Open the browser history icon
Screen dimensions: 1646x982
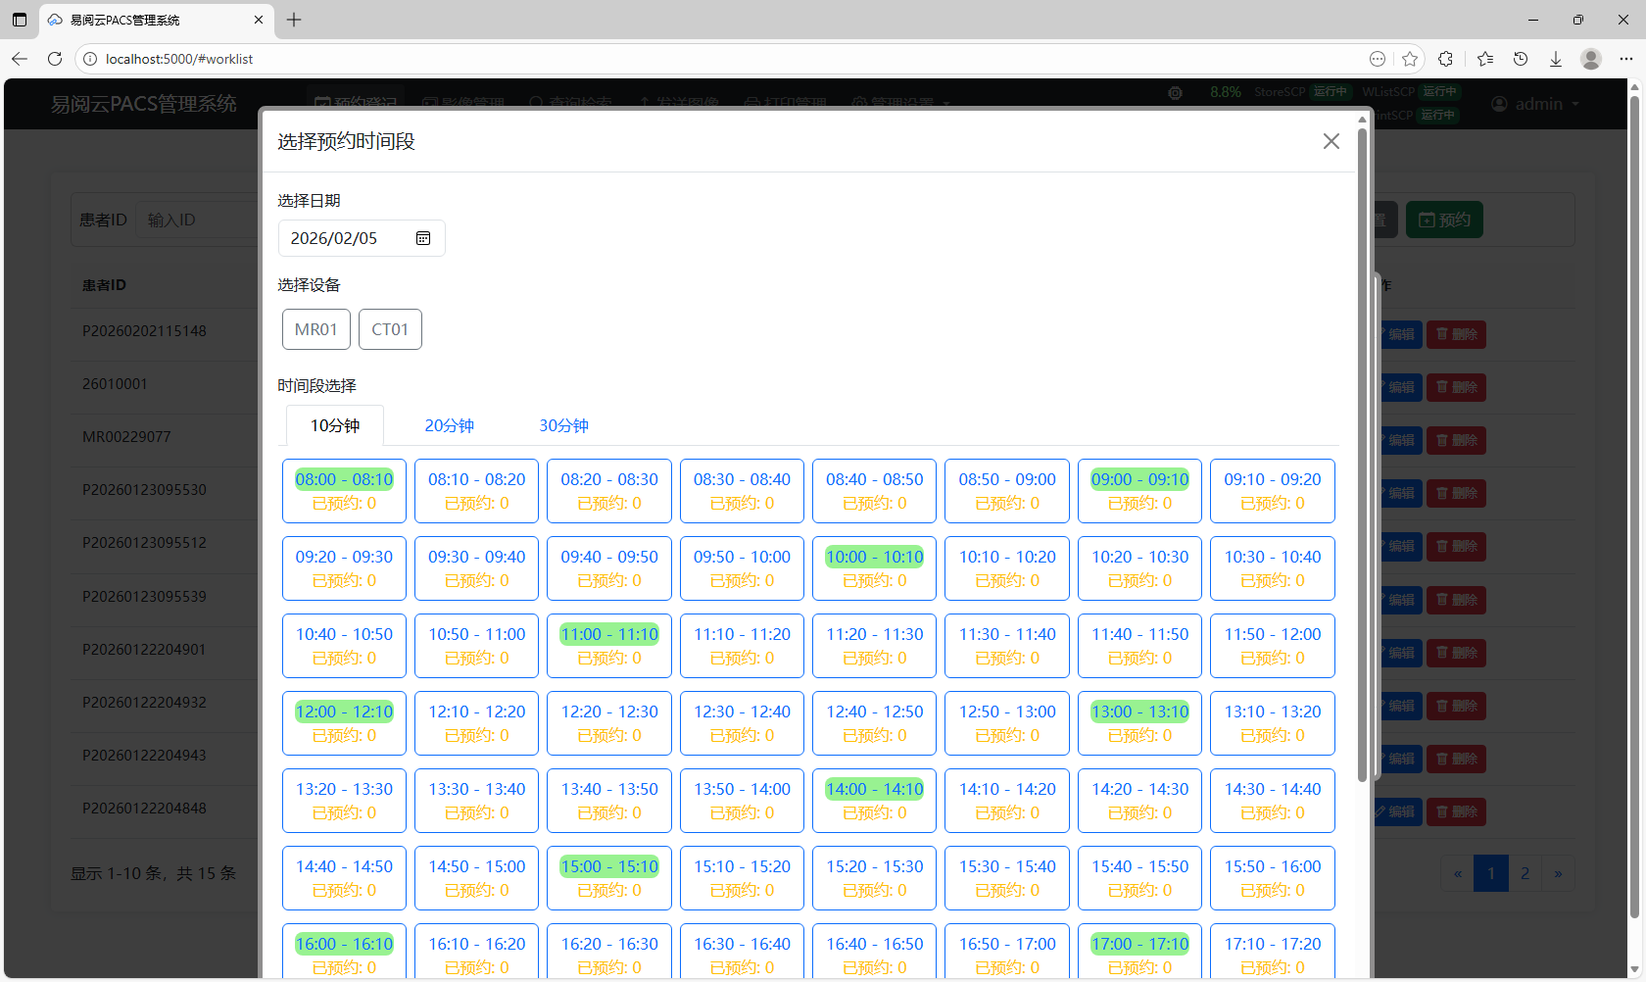tap(1521, 59)
